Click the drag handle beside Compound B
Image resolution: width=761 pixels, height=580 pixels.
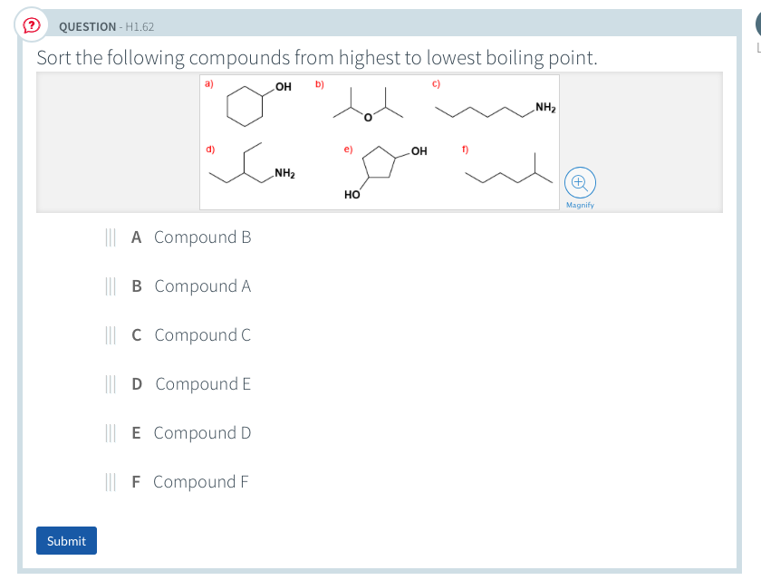coord(111,237)
